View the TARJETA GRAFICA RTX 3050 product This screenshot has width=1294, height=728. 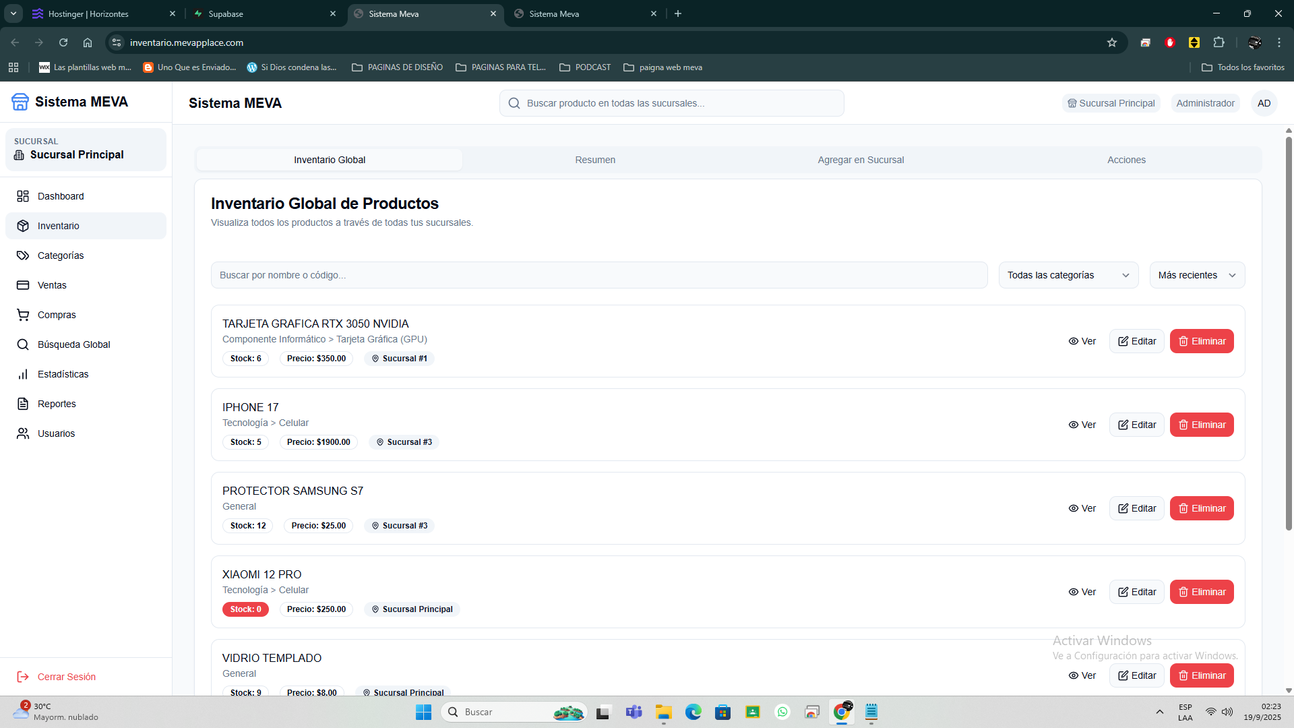(1082, 341)
